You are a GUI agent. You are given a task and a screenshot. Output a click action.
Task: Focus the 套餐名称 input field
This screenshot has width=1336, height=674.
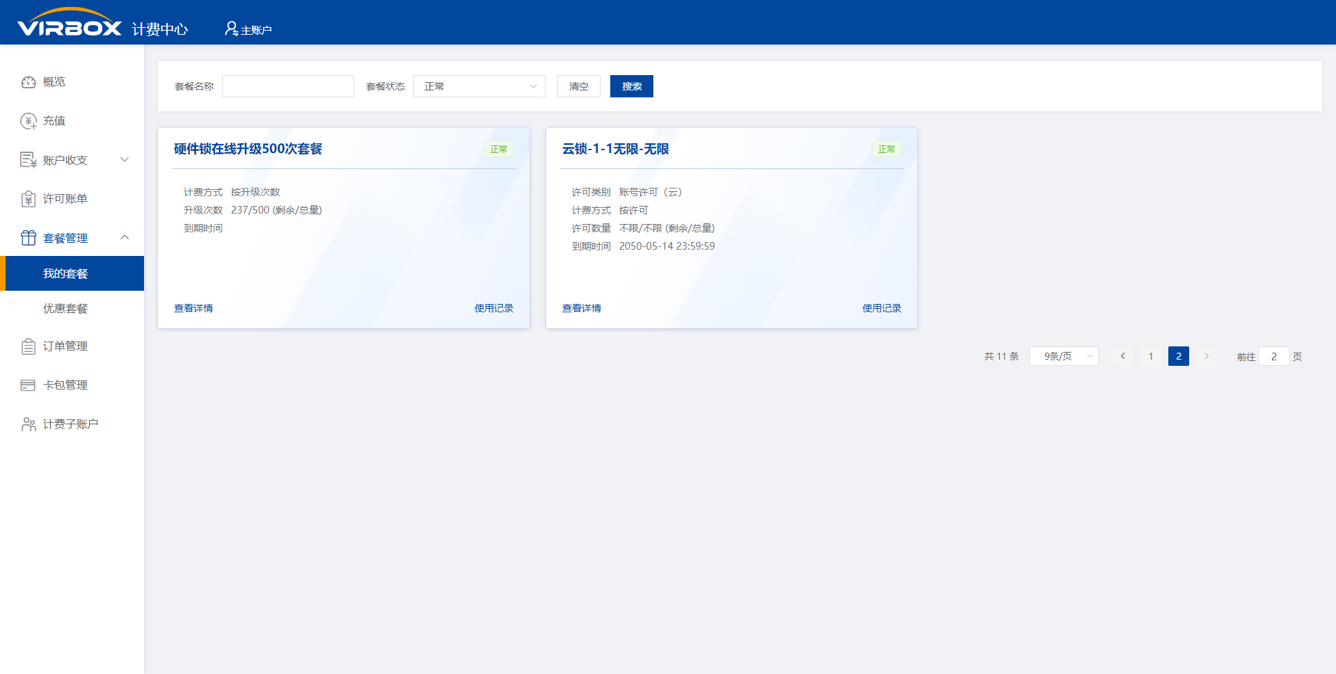click(x=288, y=86)
